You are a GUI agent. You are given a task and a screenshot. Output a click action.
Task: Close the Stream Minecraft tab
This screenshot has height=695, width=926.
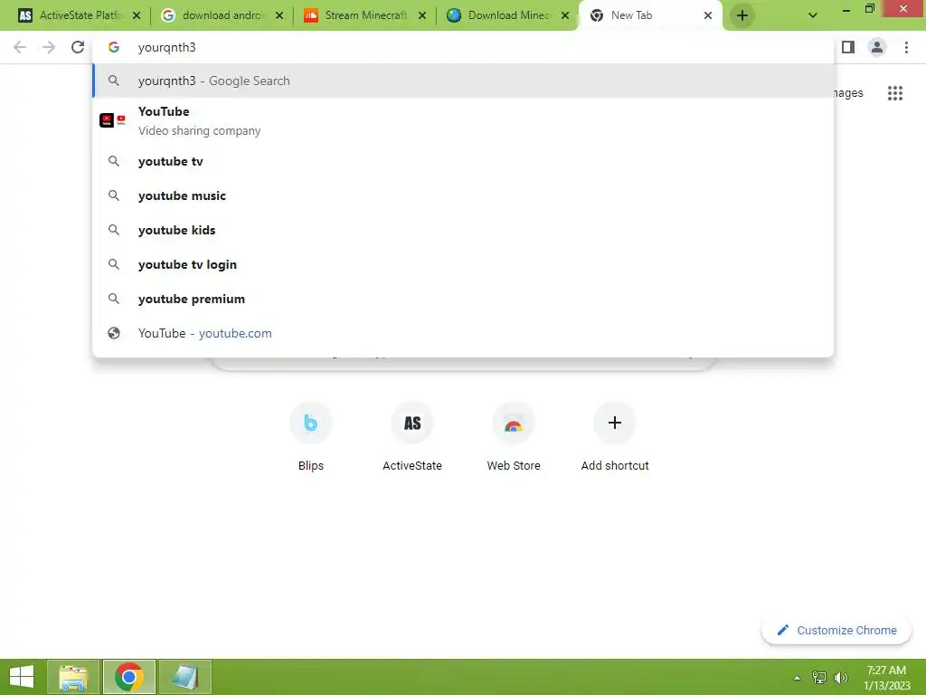click(422, 15)
